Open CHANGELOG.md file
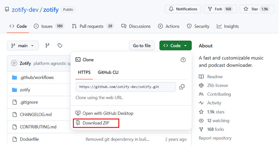The width and height of the screenshot is (279, 145). coord(36,115)
